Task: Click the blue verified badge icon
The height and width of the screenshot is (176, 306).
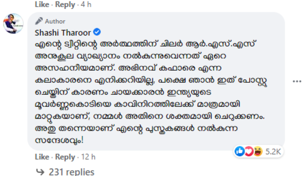Action: click(x=97, y=32)
